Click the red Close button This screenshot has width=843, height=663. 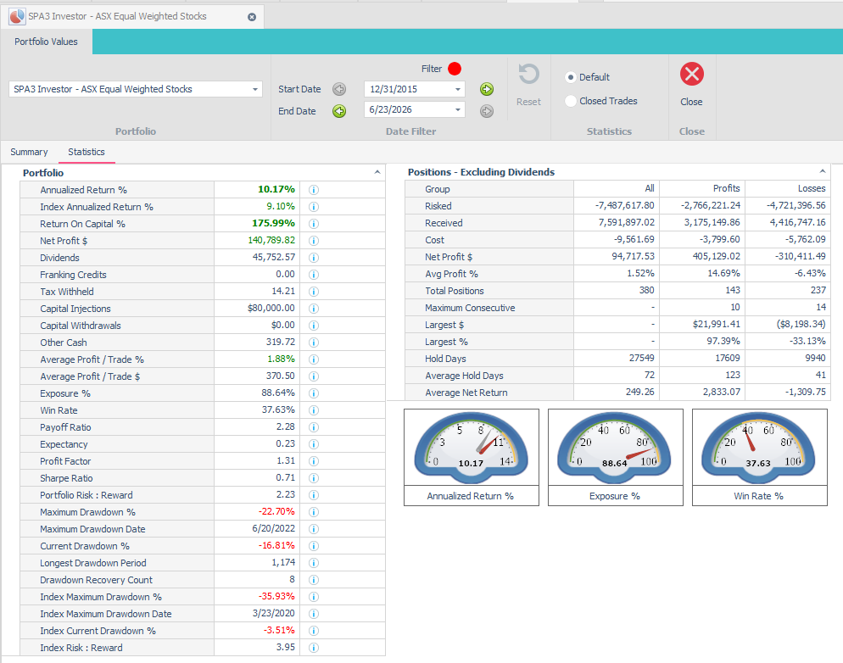pos(692,74)
